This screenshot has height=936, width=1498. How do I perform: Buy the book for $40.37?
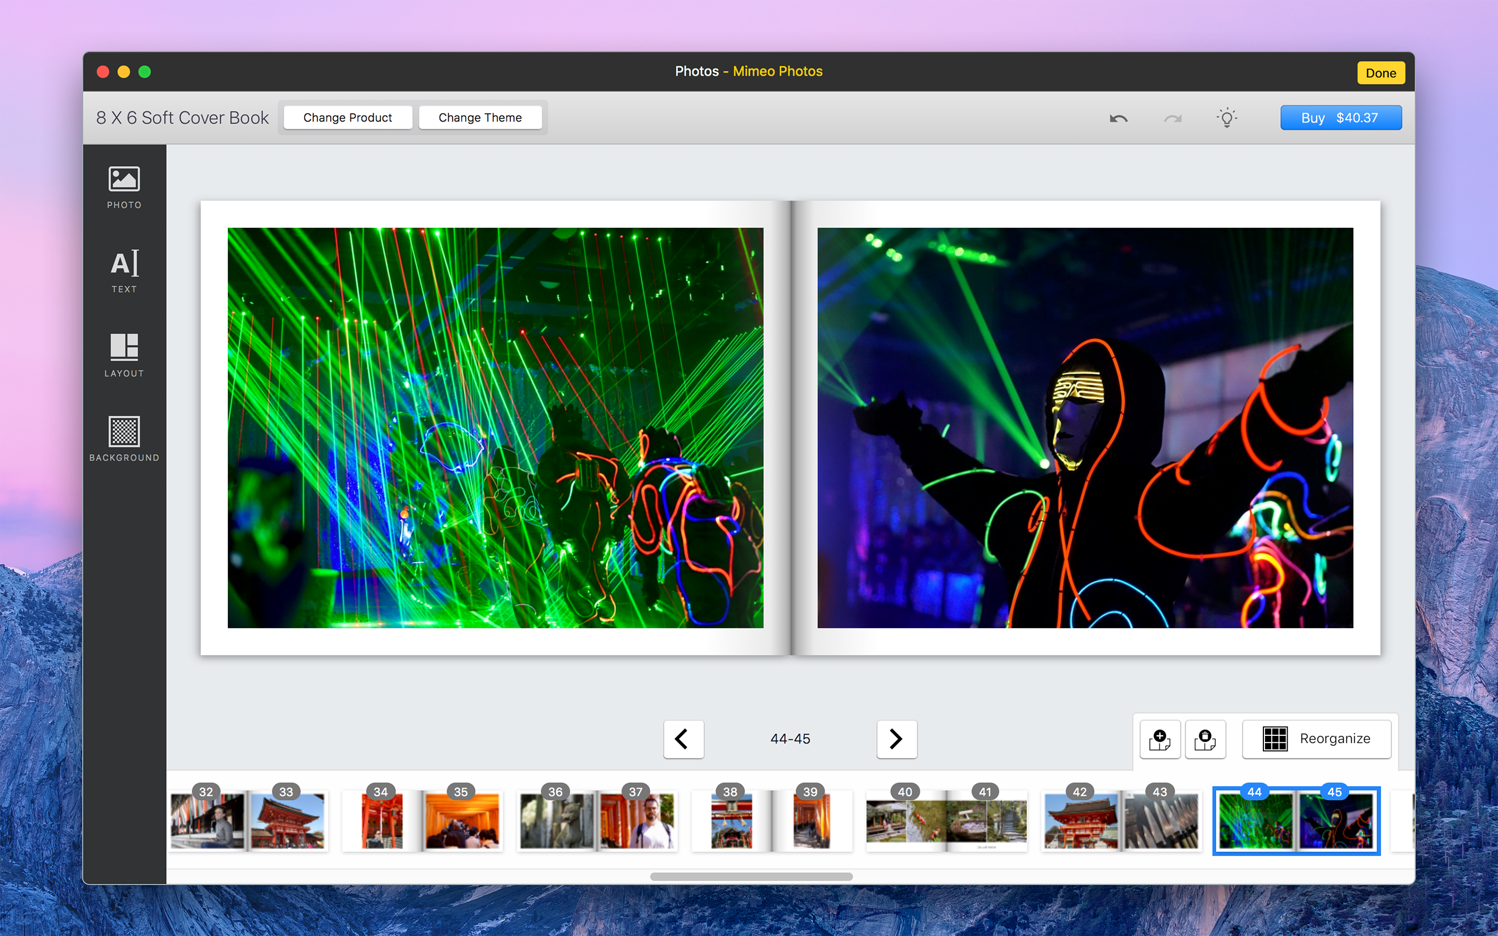tap(1341, 117)
